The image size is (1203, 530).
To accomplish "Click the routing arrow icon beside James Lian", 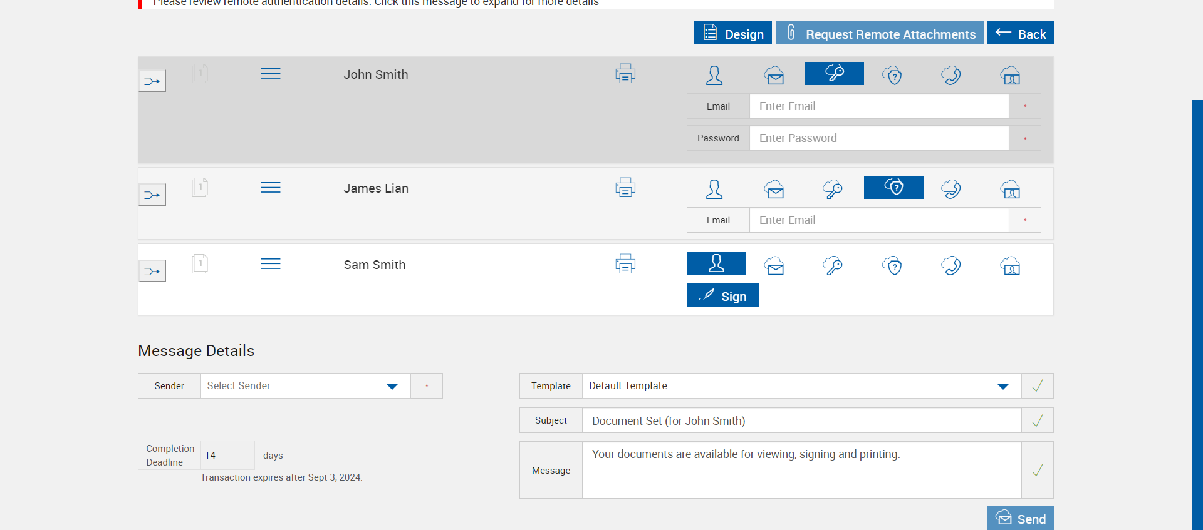I will click(152, 195).
